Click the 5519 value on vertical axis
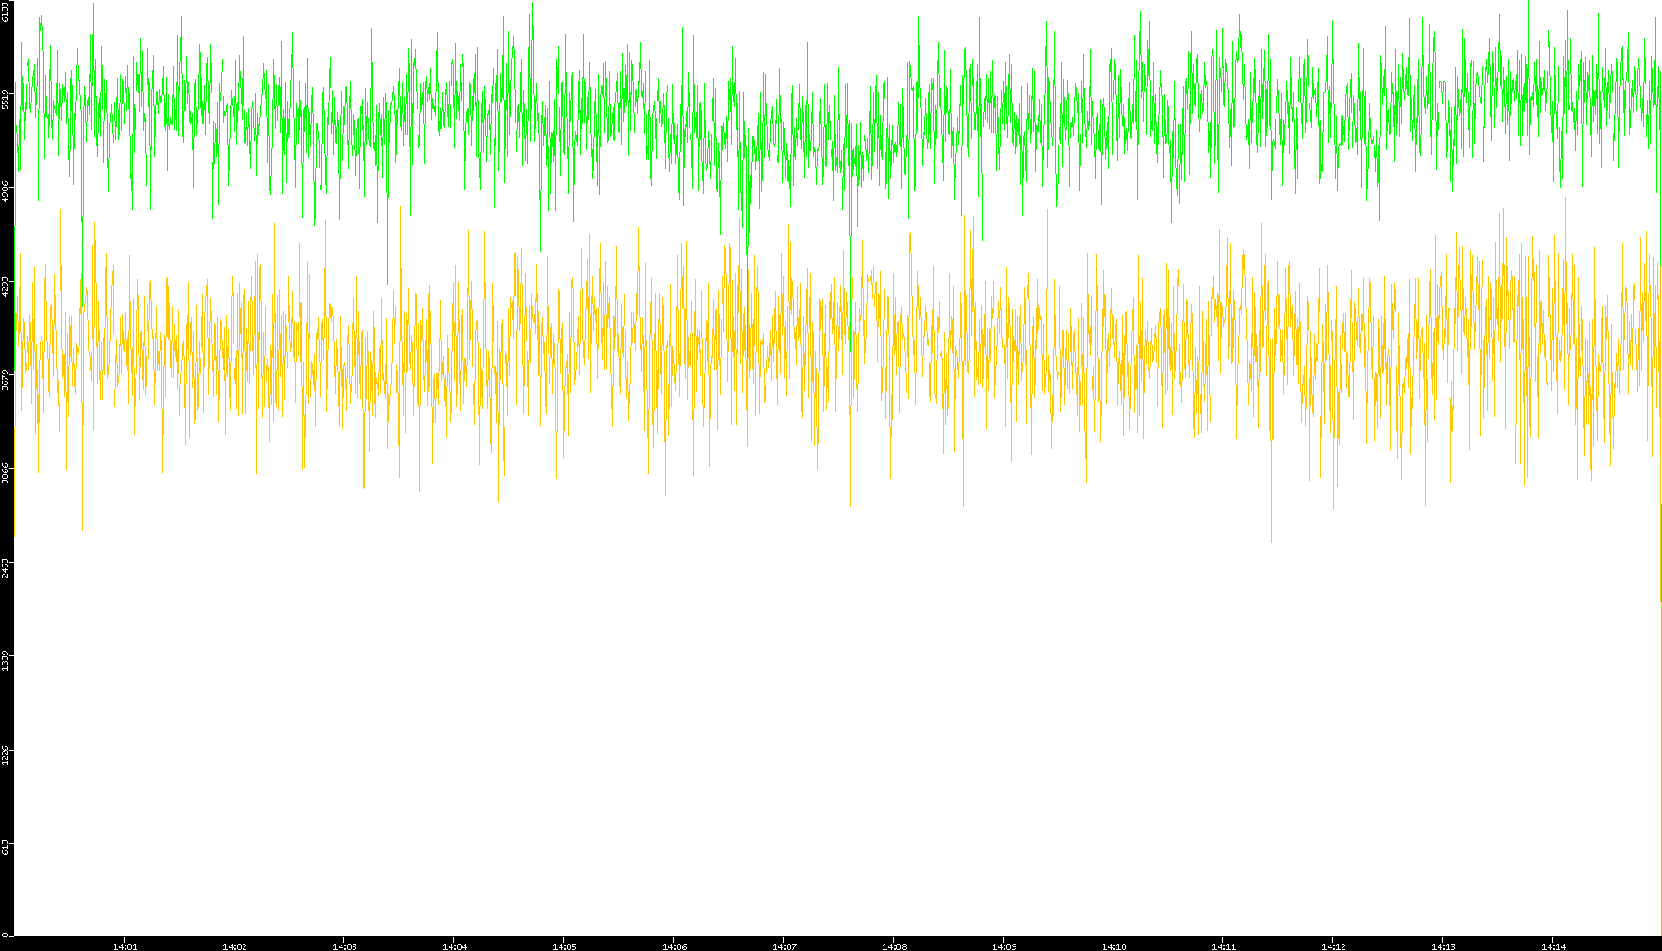 [x=6, y=99]
